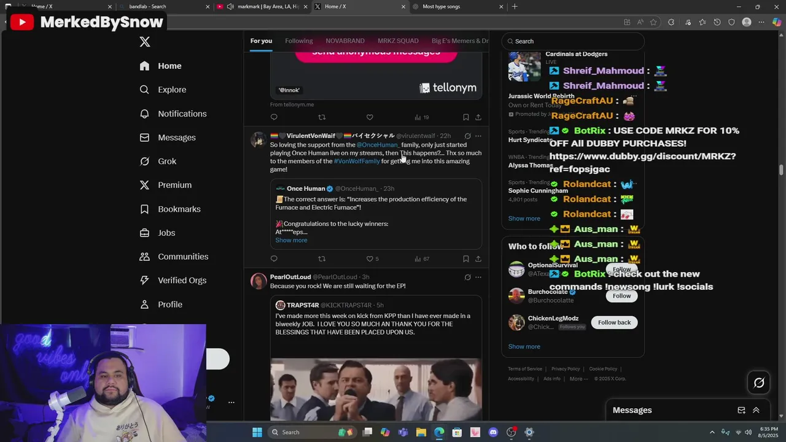Screen dimensions: 786x442
Task: Follow back ChickenLegModz
Action: coord(614,322)
